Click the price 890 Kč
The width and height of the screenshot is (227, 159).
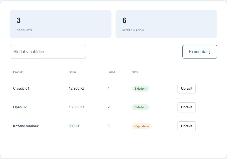(x=74, y=126)
